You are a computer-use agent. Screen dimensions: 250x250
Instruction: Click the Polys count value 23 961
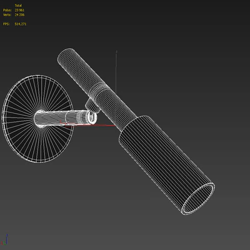coord(19,10)
